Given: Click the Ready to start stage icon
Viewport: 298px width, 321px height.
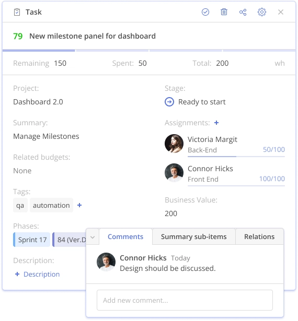Looking at the screenshot, I should (x=169, y=102).
